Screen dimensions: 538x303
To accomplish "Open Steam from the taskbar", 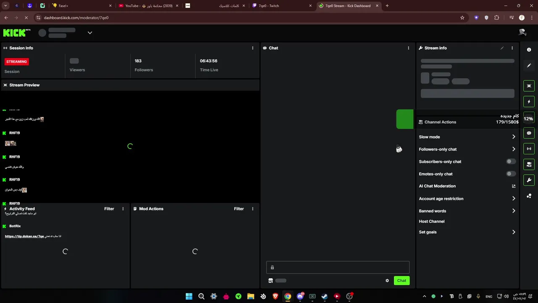I will point(324,296).
